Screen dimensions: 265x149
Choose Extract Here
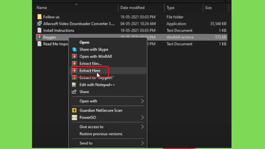coord(90,70)
